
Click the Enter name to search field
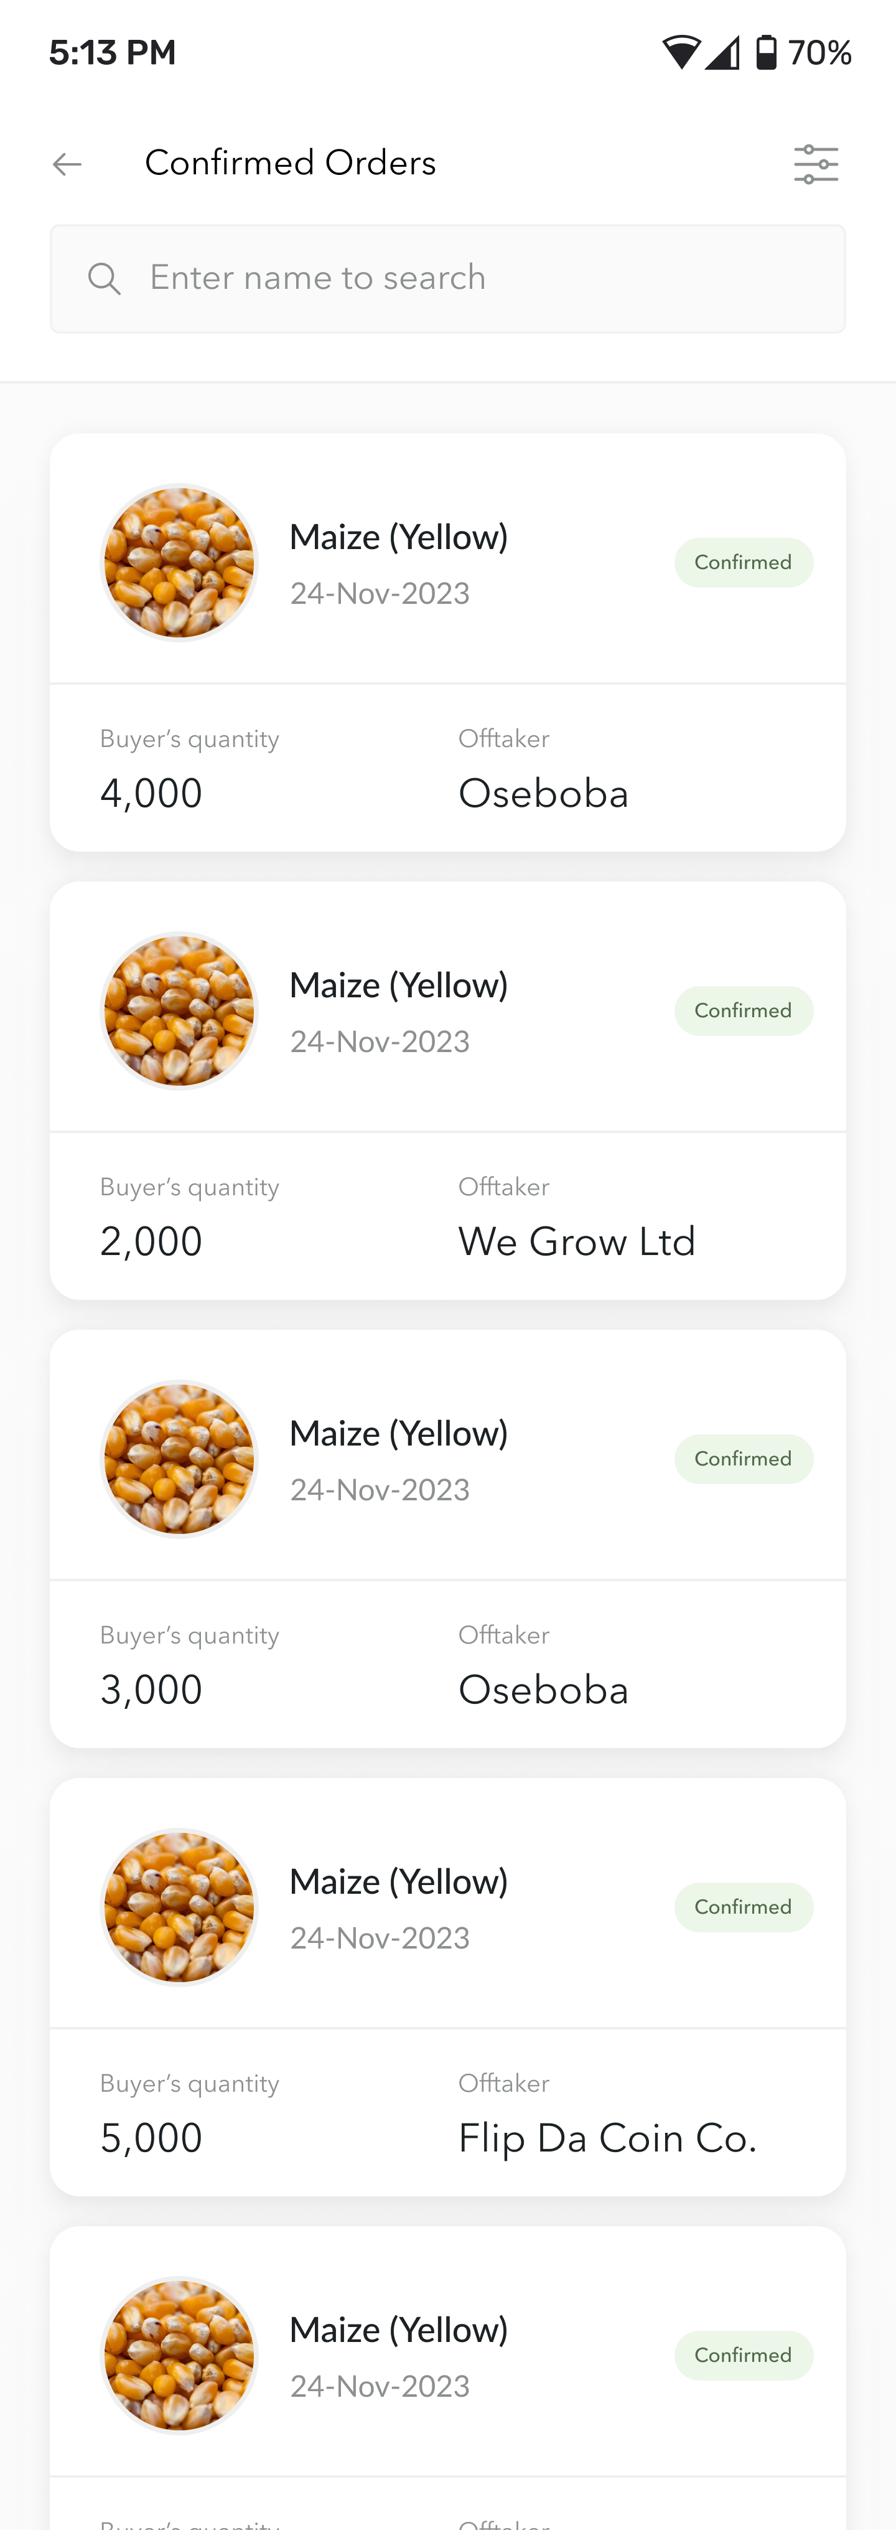point(447,279)
